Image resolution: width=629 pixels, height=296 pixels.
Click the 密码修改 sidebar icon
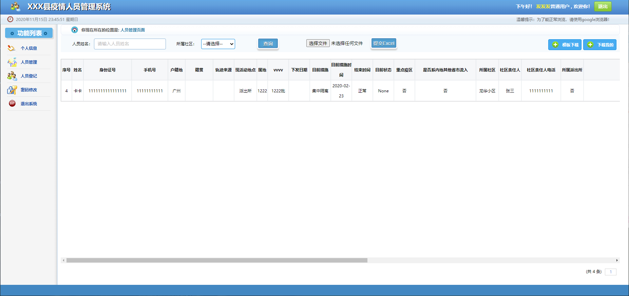click(x=12, y=90)
